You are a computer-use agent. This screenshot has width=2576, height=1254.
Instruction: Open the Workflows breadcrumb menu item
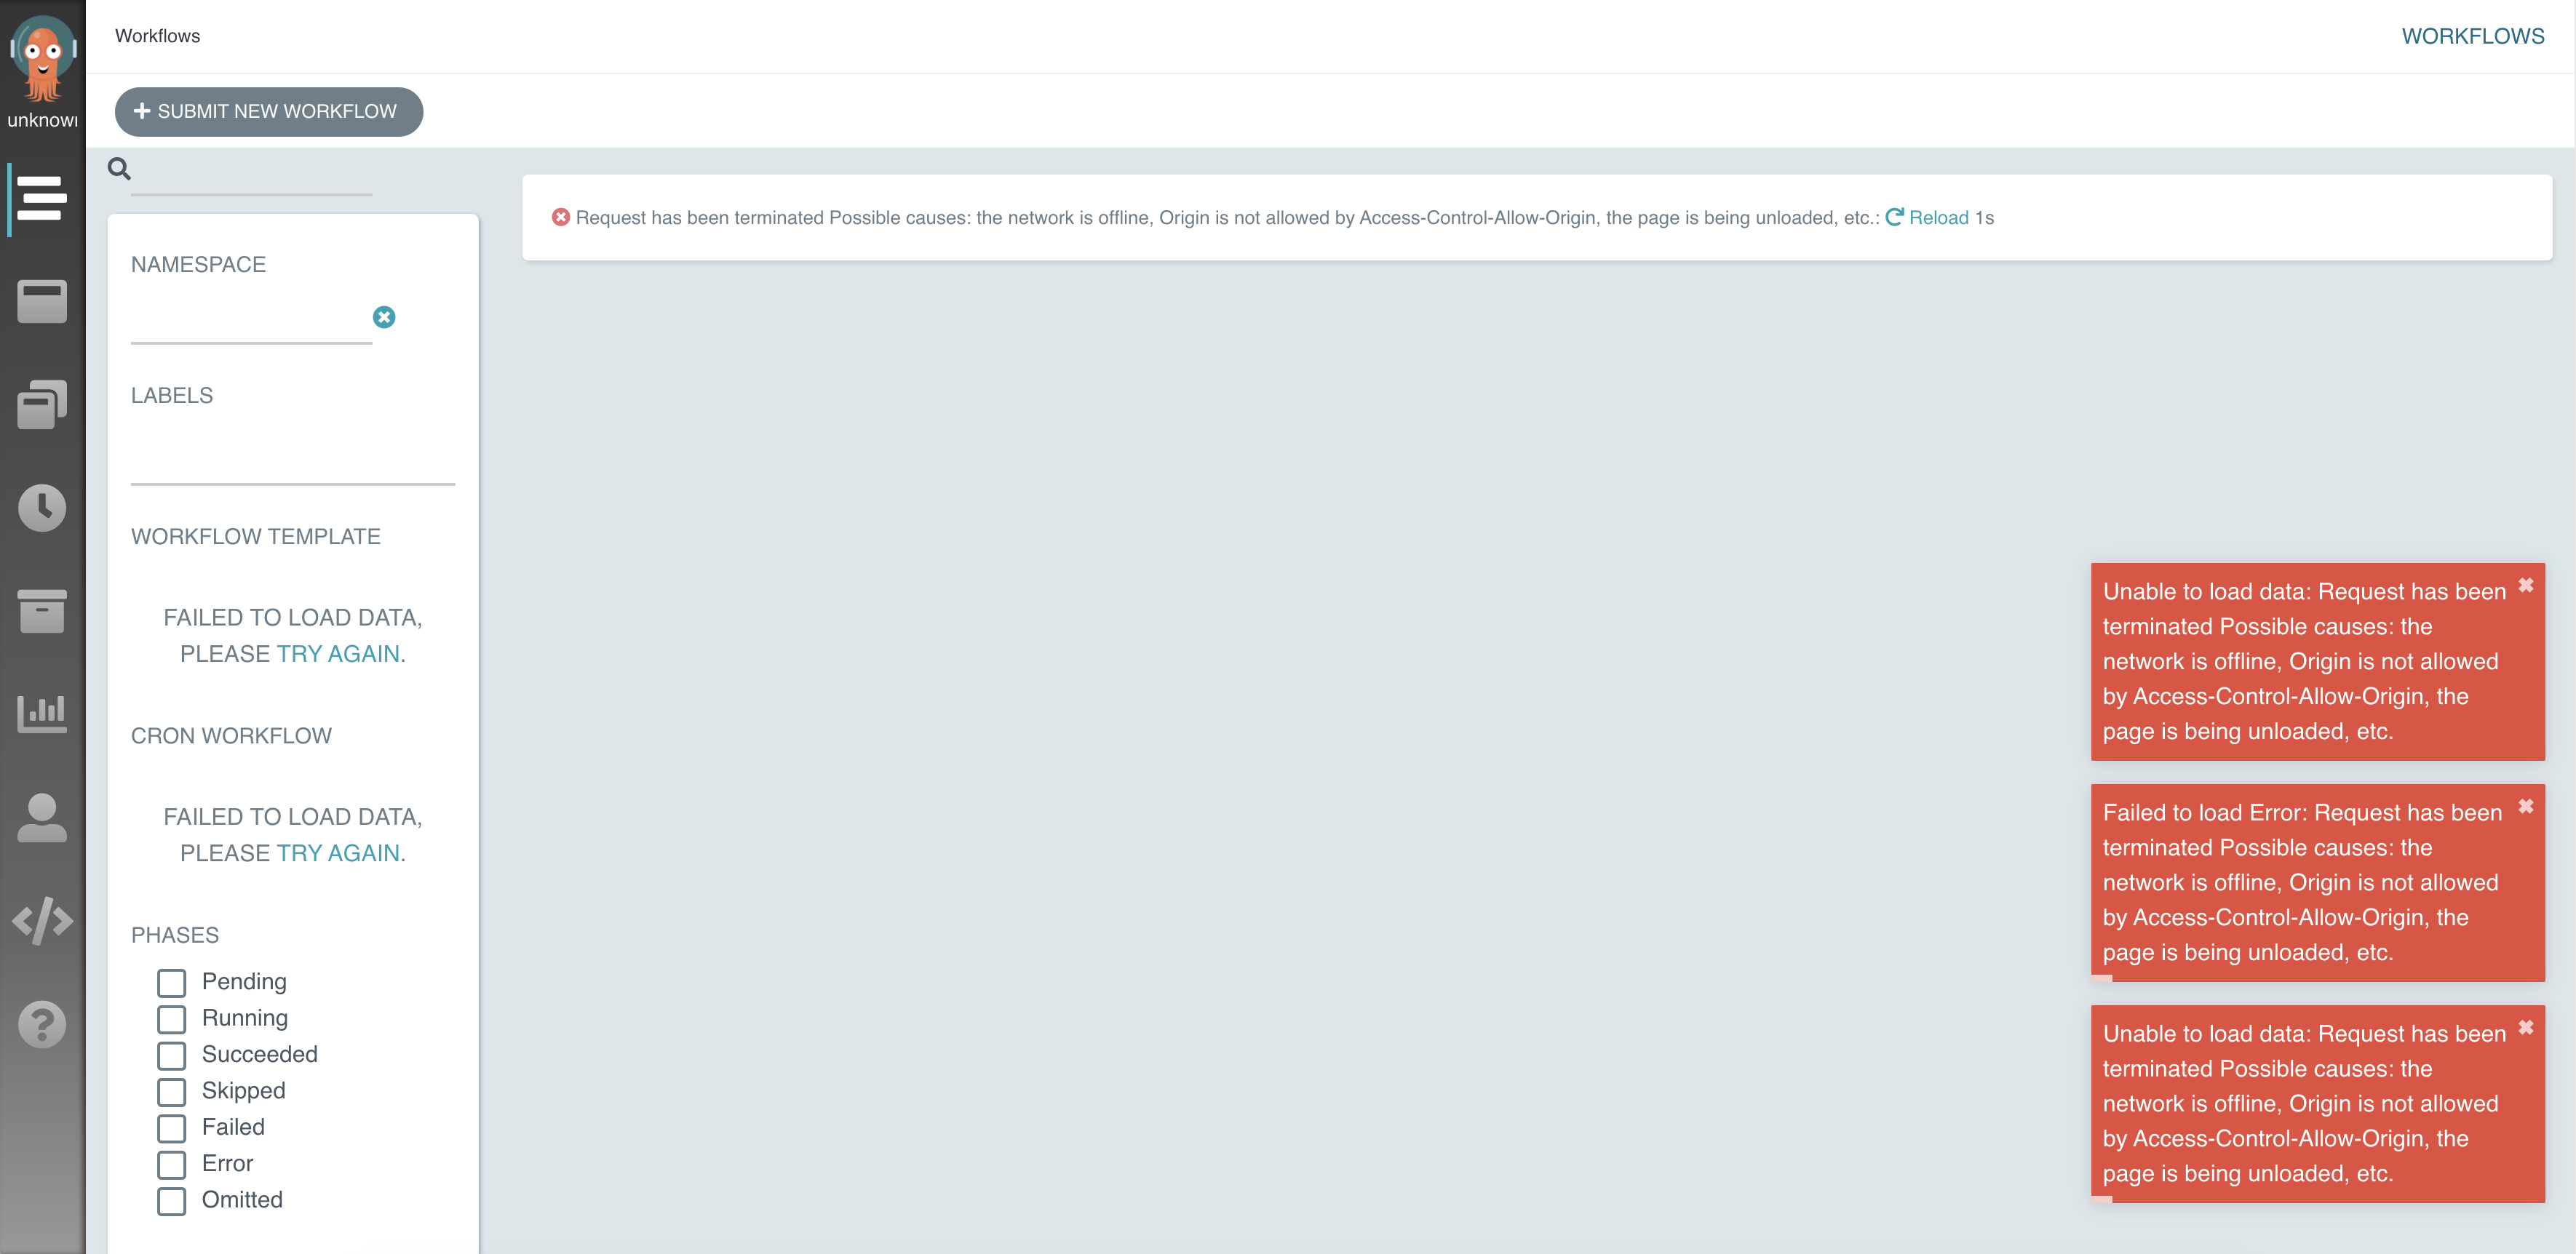tap(156, 36)
